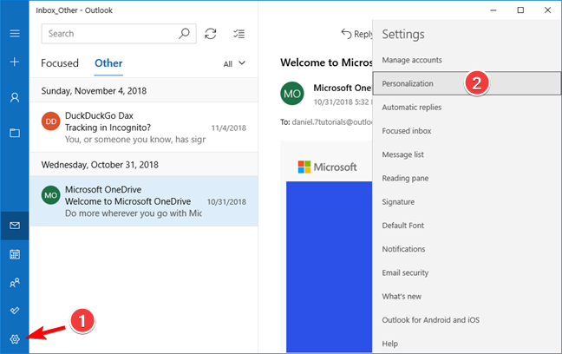
Task: Click into the Search field
Action: click(x=119, y=34)
